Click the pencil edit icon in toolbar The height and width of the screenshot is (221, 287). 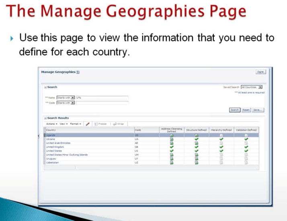(x=88, y=124)
